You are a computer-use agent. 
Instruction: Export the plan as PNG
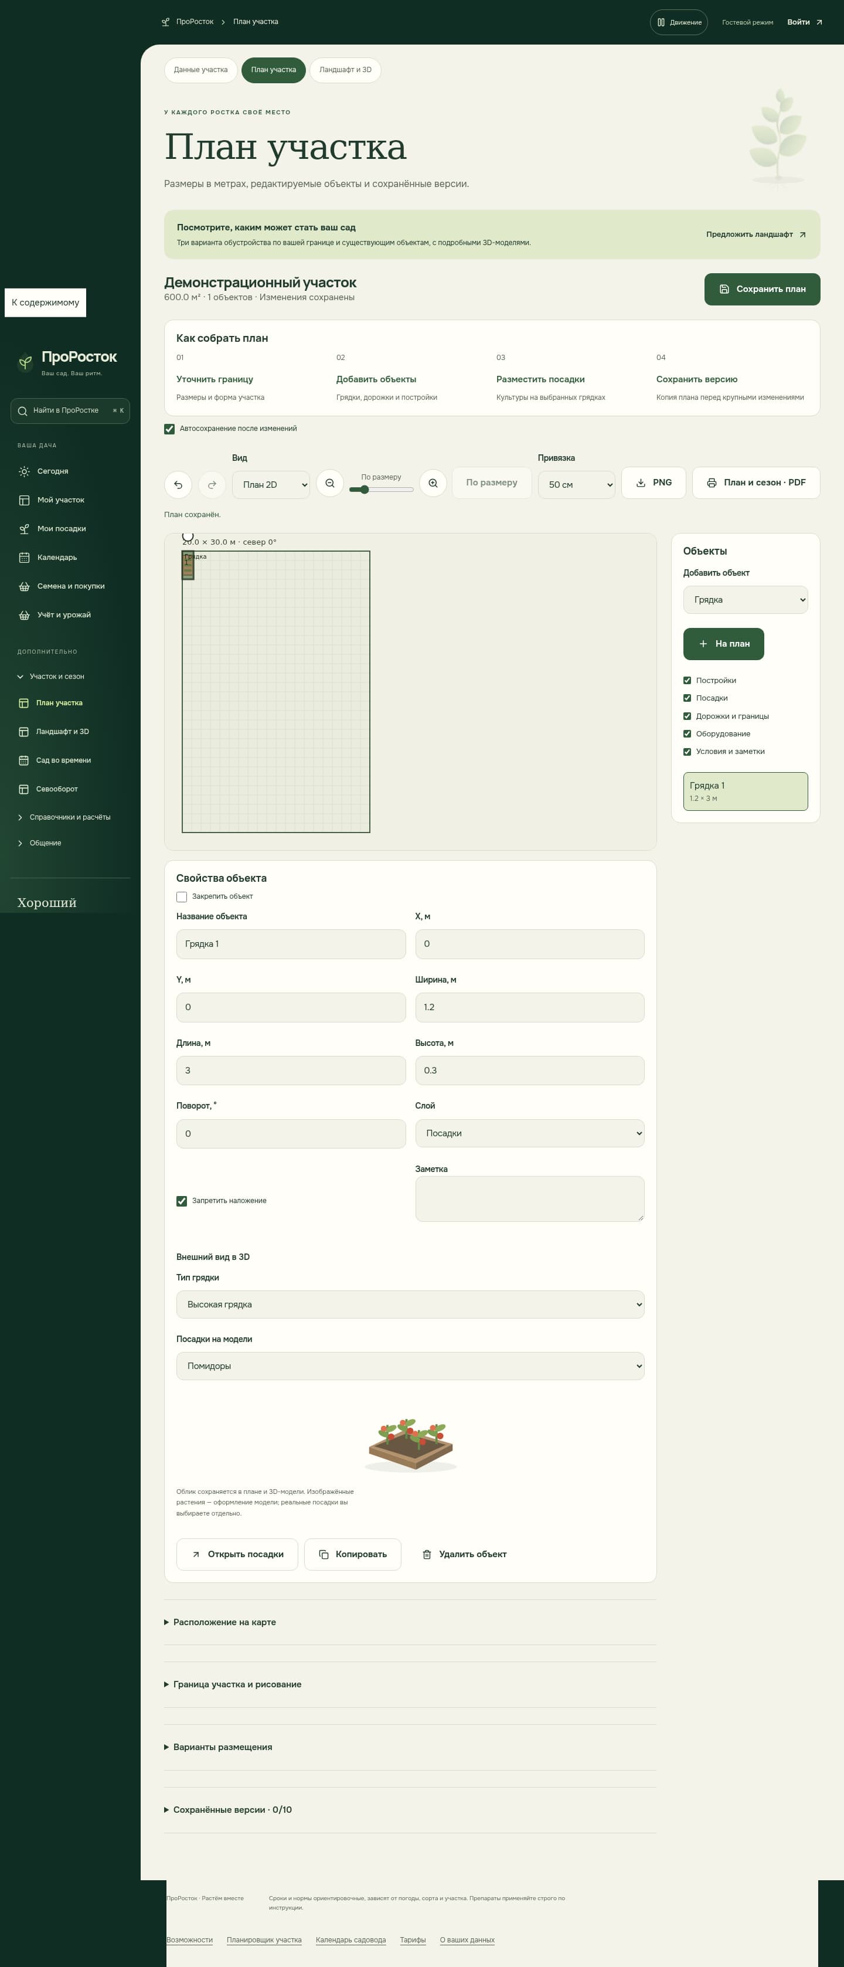(654, 483)
